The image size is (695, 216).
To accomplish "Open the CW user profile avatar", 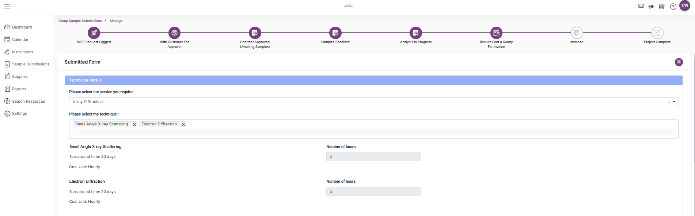I will (x=685, y=5).
